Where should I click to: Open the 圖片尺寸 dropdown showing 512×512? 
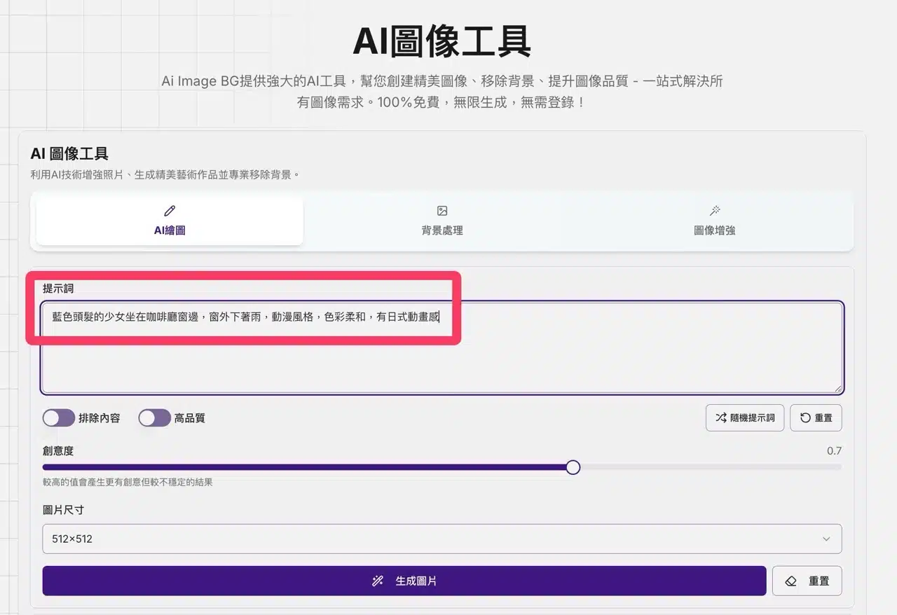441,539
